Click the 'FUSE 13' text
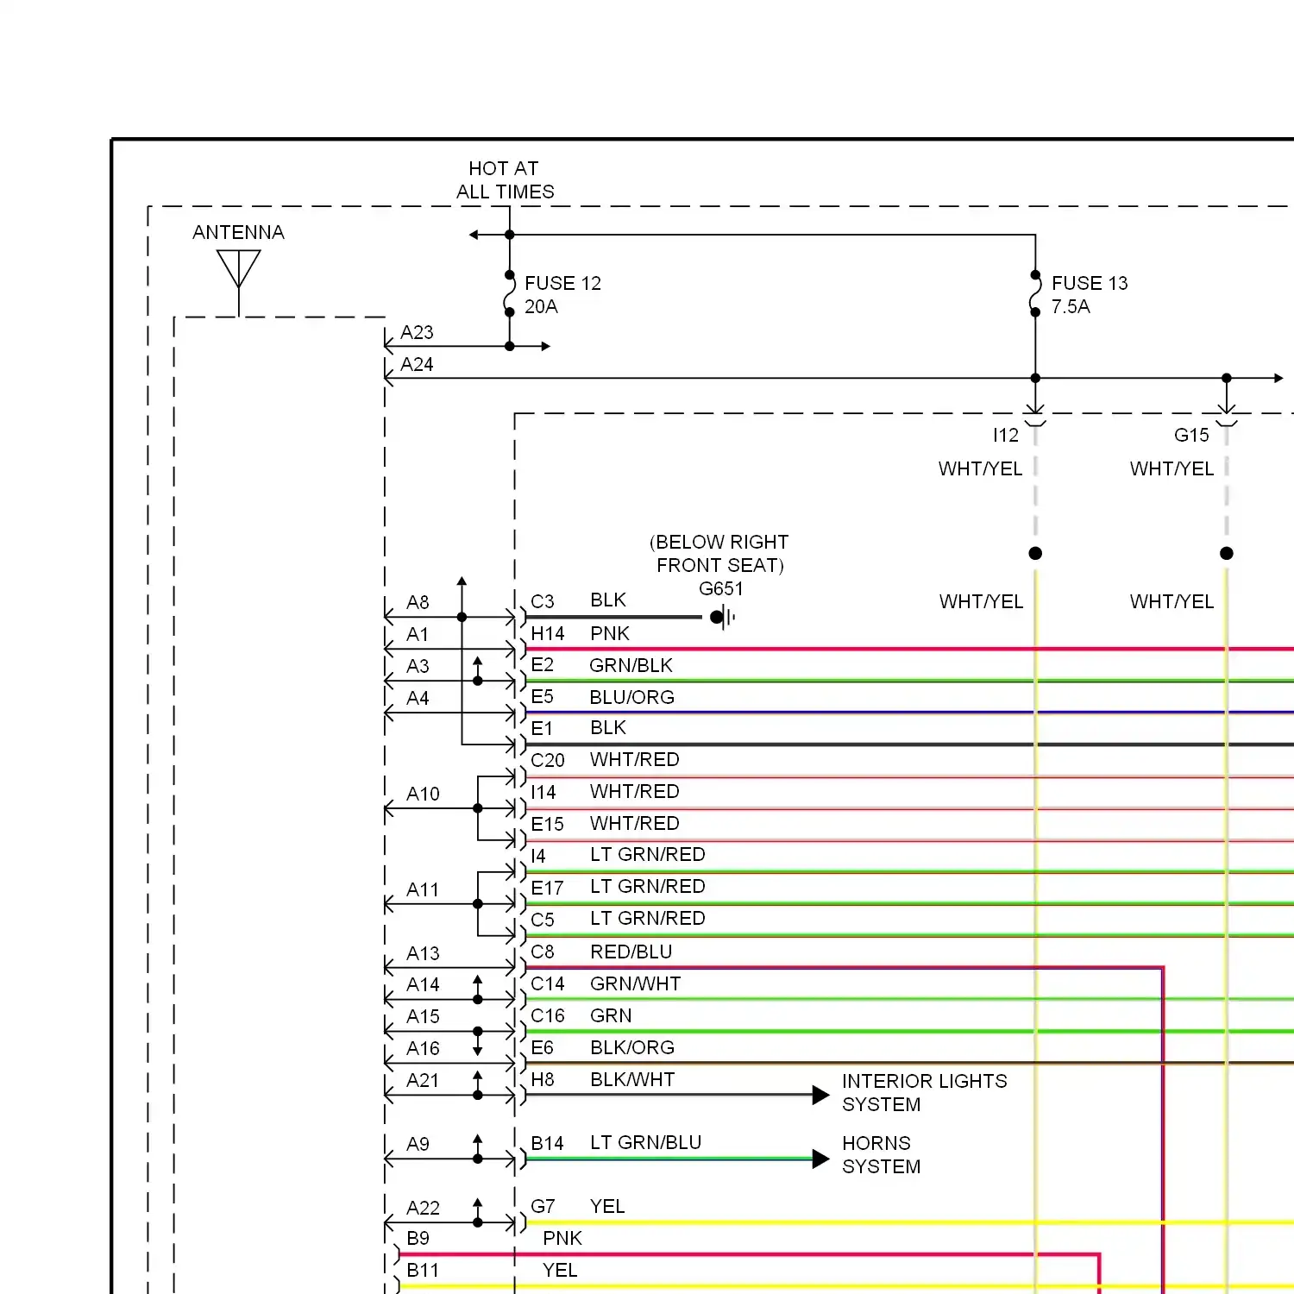This screenshot has height=1294, width=1294. point(1090,283)
